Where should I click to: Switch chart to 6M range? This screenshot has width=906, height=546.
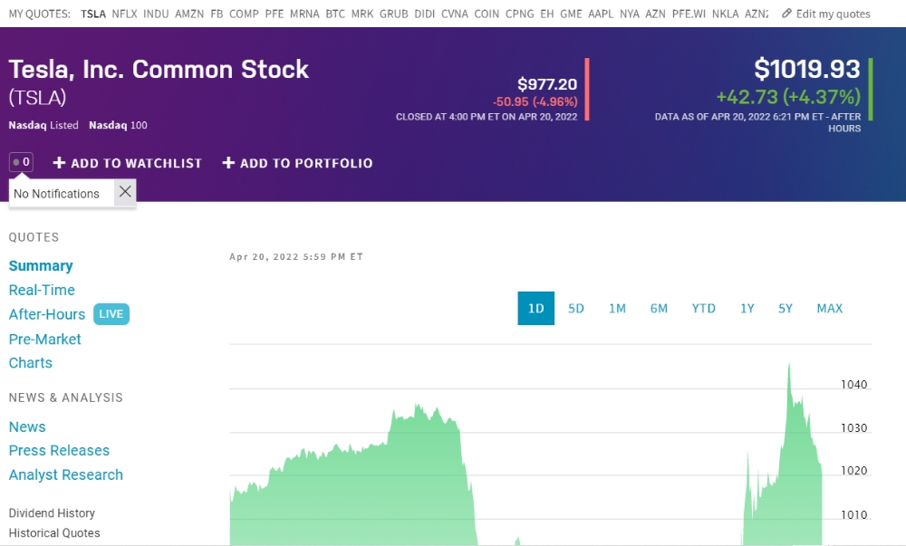point(659,308)
